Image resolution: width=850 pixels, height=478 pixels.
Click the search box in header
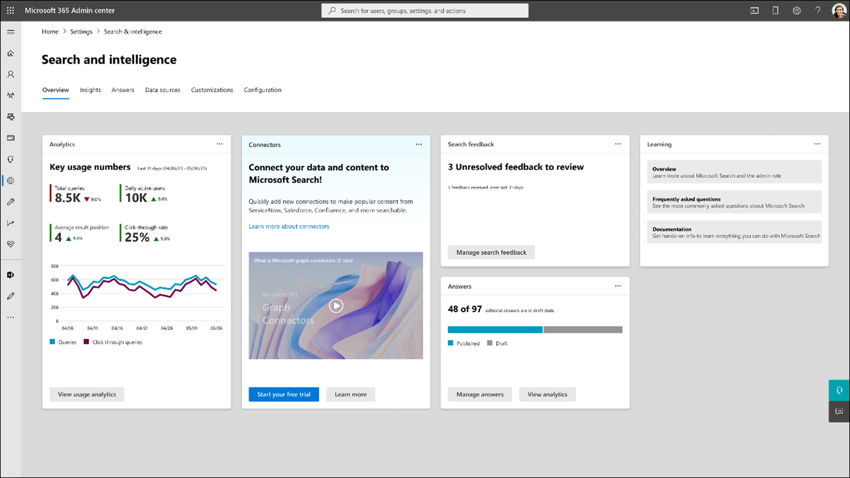tap(425, 10)
